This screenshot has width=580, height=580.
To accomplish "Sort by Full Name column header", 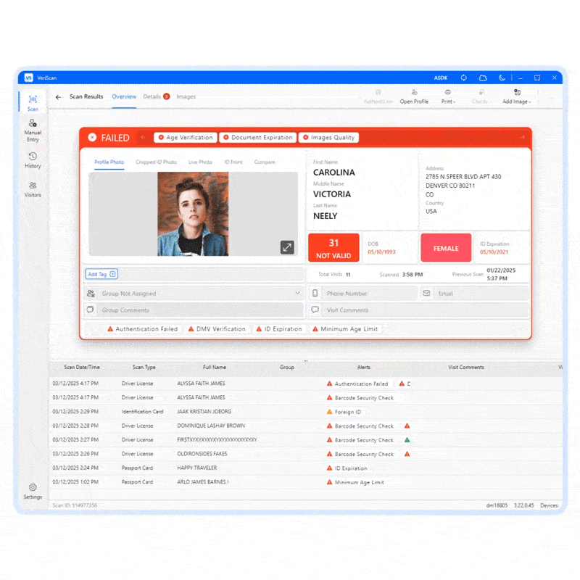I will pyautogui.click(x=214, y=368).
